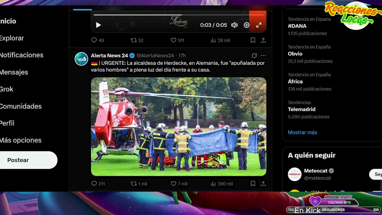Open the helicopter rescue photo
382x215 pixels.
pyautogui.click(x=178, y=127)
